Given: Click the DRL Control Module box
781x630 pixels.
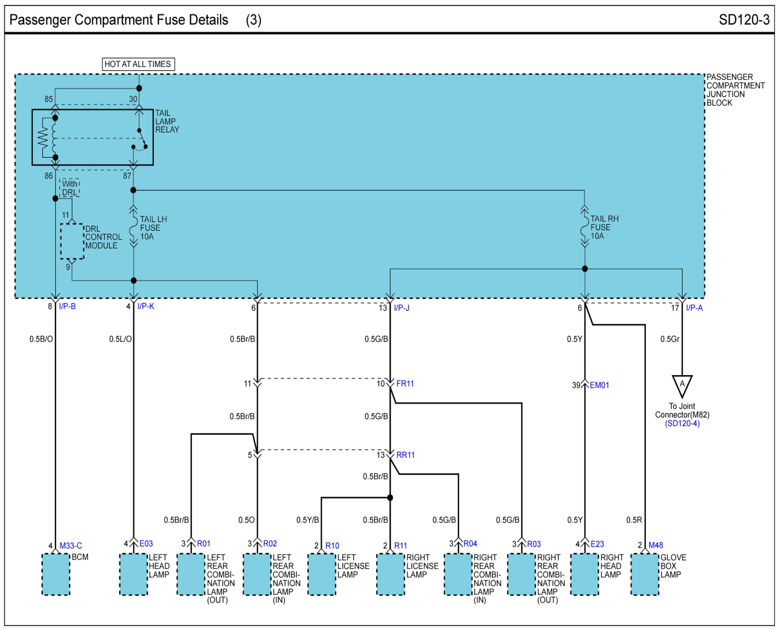Looking at the screenshot, I should tap(72, 241).
